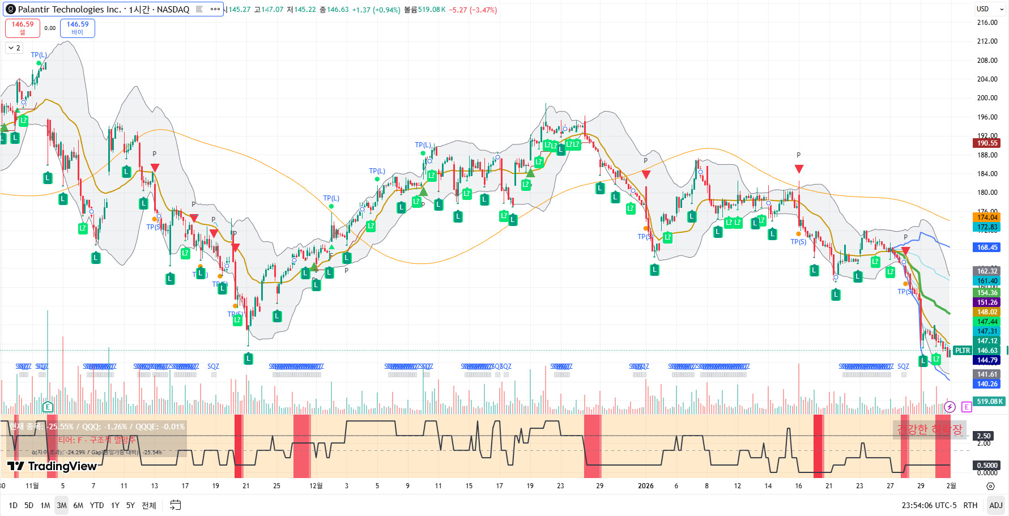Viewport: 1009px width, 516px height.
Task: Open the timezone menu showing UTC-5
Action: [x=929, y=505]
